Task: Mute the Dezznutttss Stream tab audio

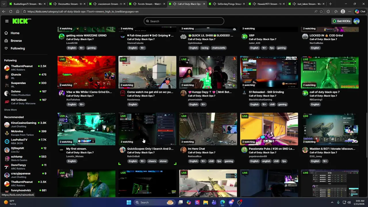Action: 55,4
